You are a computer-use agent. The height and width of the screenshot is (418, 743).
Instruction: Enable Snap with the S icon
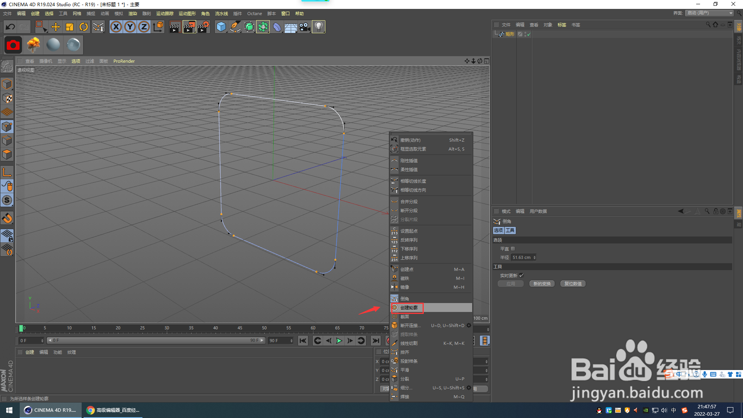coord(7,200)
